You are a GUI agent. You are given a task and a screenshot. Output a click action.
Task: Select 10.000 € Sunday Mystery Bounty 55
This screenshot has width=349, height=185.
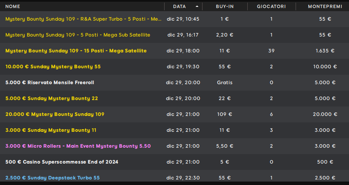point(53,67)
